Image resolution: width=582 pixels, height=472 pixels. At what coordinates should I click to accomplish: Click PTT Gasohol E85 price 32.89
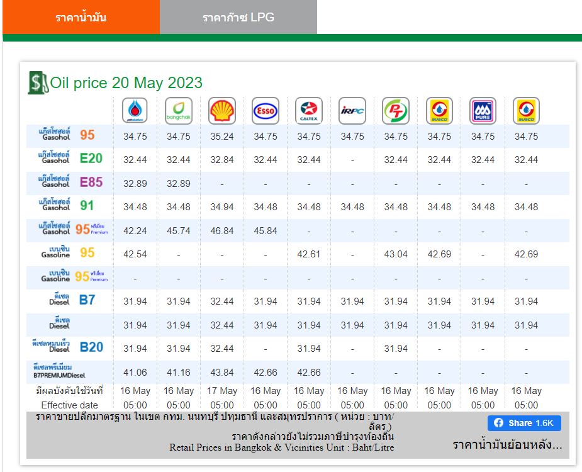[135, 184]
